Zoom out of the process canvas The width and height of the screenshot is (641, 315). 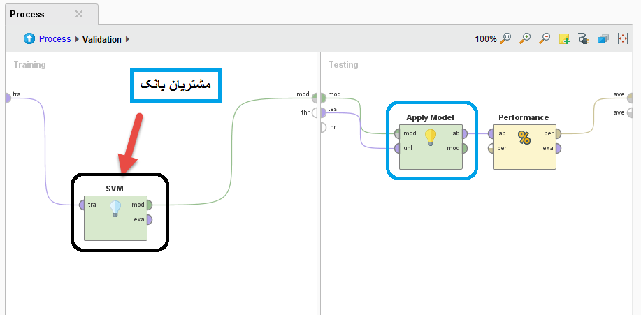click(545, 39)
